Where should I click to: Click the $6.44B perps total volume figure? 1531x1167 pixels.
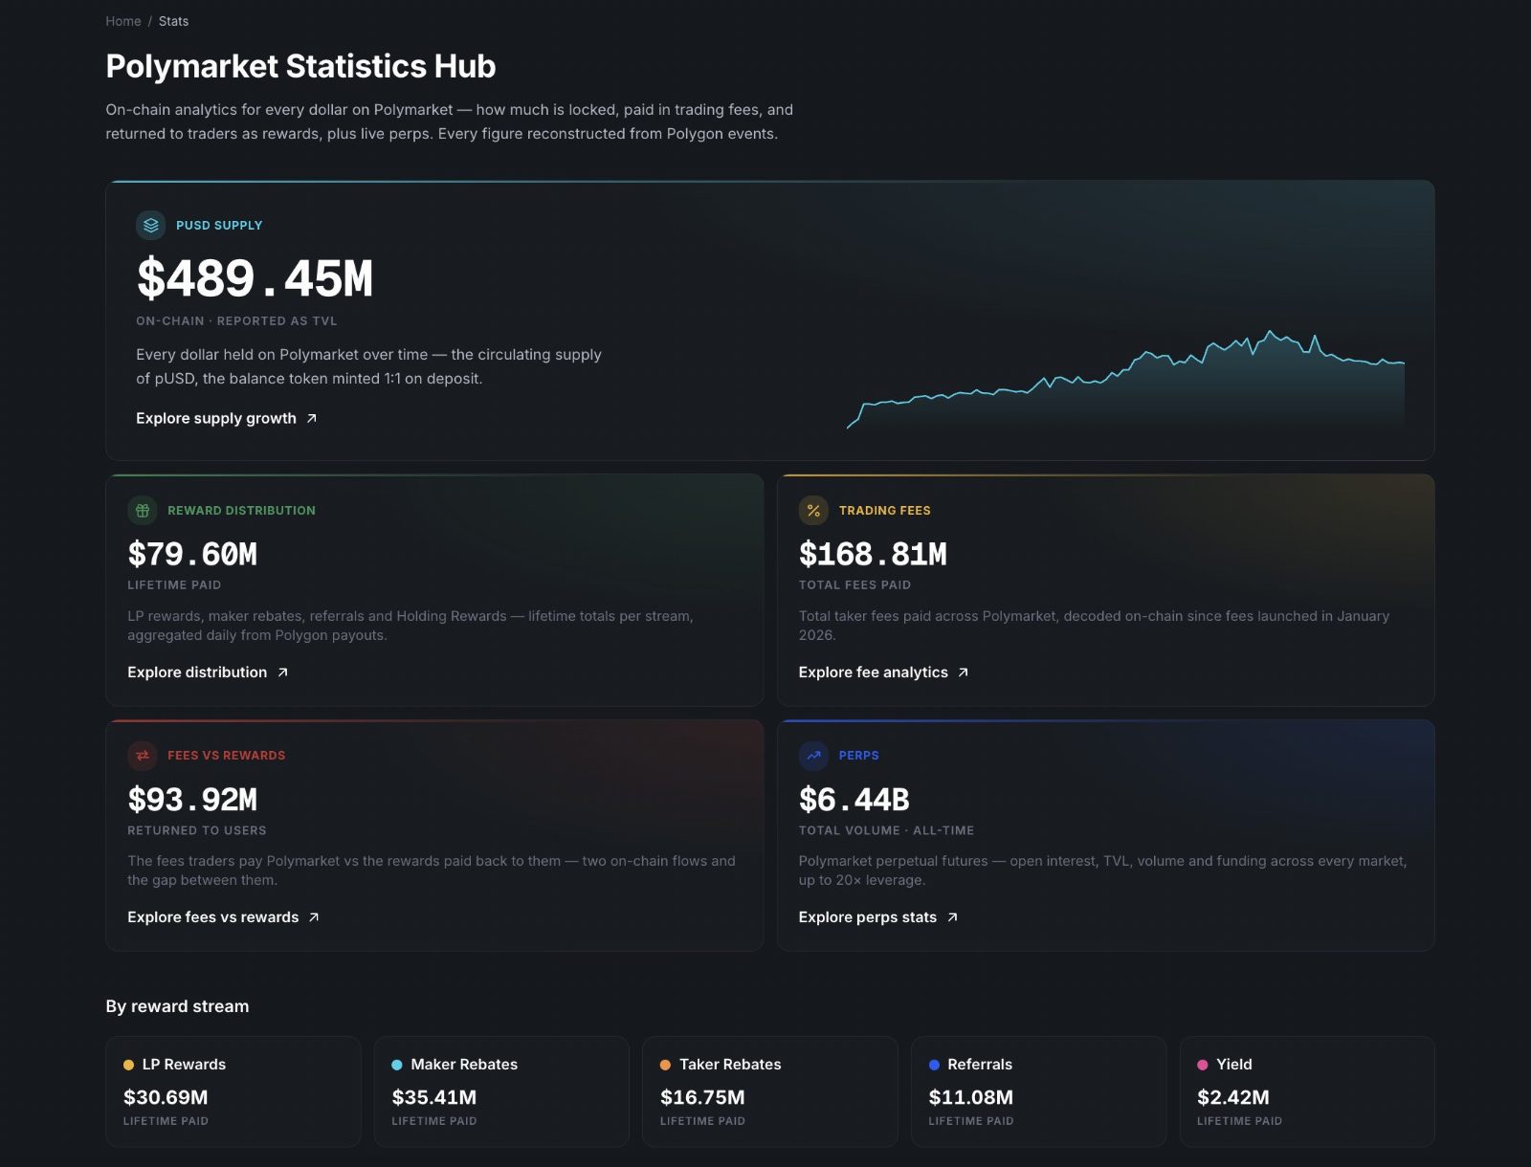854,800
